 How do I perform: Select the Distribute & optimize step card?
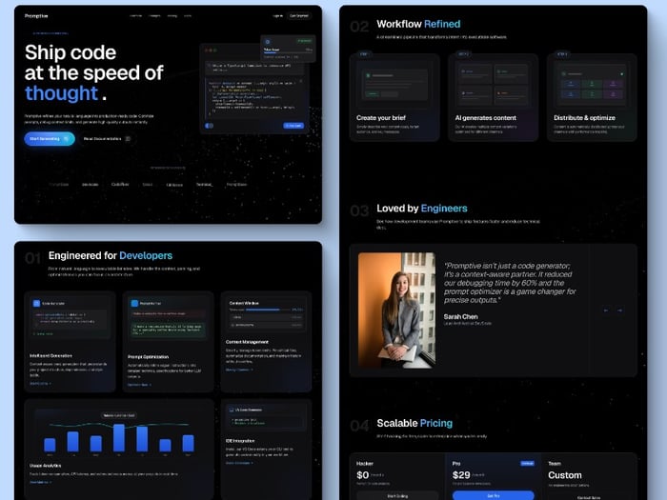[x=592, y=97]
